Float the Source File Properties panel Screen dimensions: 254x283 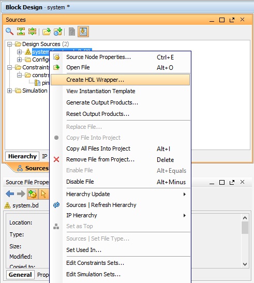tap(232, 182)
